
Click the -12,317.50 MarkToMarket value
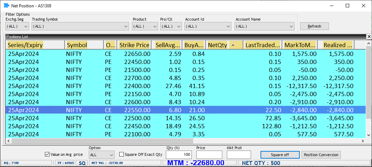coord(301,86)
